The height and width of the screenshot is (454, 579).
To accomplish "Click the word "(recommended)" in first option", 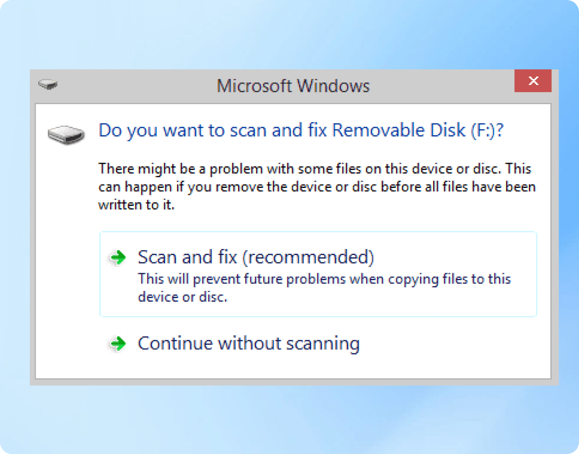I will (x=308, y=257).
